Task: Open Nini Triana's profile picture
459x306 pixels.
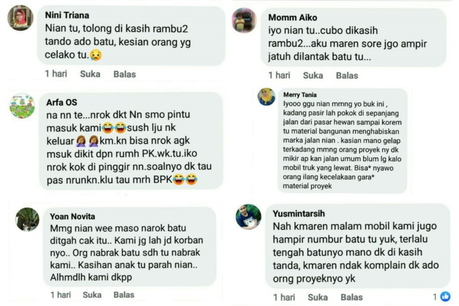Action: [20, 18]
